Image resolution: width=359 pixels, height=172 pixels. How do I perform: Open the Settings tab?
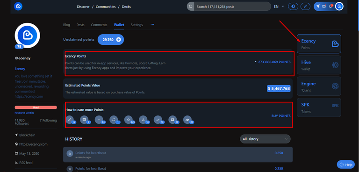[x=136, y=25]
